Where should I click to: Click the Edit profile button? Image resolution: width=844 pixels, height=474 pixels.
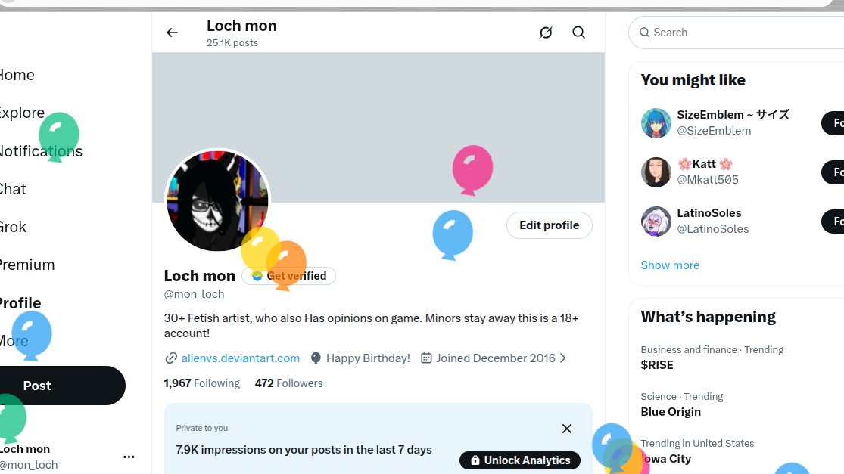pyautogui.click(x=549, y=225)
